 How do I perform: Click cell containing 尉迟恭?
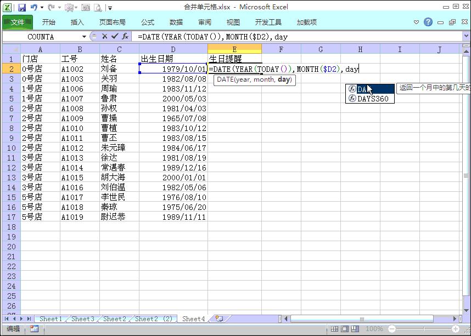point(119,217)
